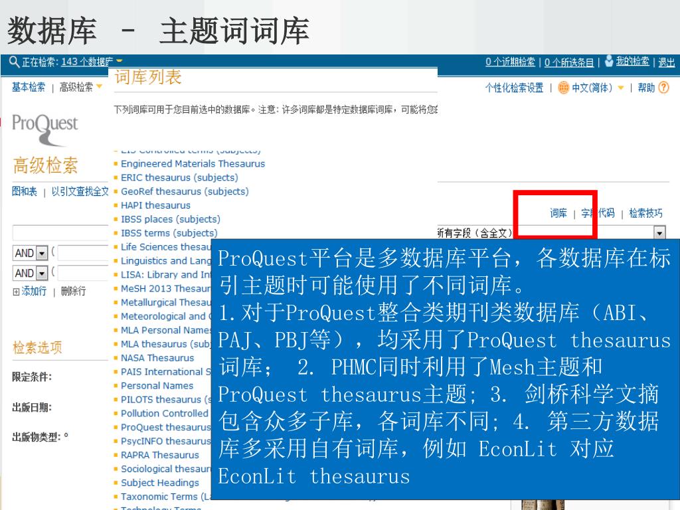Open 0 个所选条目 link
The width and height of the screenshot is (680, 510).
[x=569, y=62]
